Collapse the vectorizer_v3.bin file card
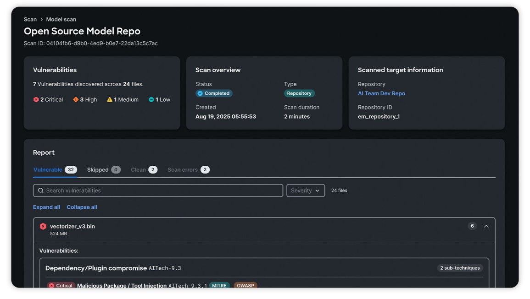 point(486,226)
